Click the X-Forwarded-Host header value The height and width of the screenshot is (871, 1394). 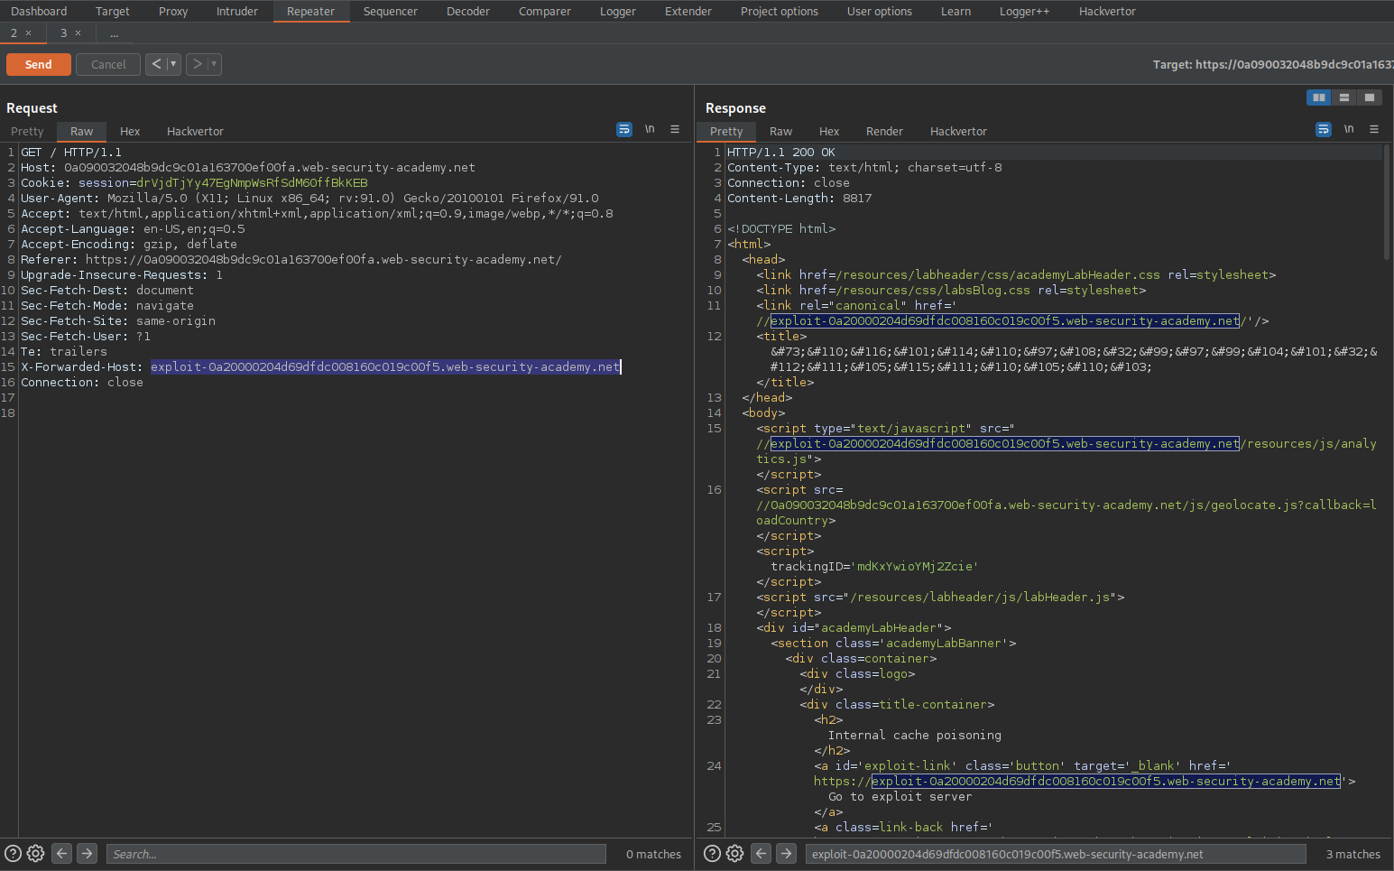(385, 367)
